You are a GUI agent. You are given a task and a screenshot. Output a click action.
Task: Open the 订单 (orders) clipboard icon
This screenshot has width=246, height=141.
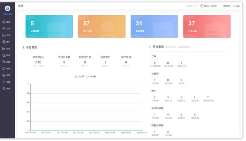4,29
